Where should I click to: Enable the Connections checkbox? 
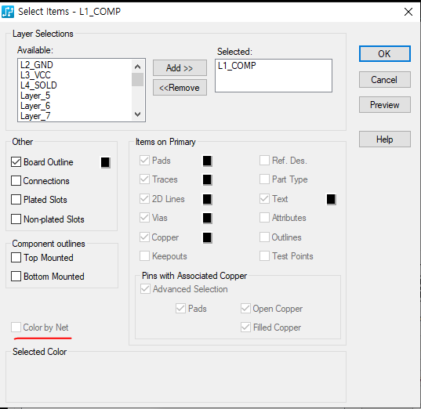16,181
